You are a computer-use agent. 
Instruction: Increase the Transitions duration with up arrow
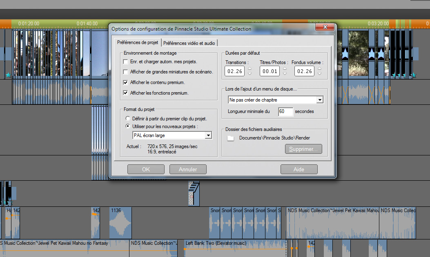(x=250, y=69)
